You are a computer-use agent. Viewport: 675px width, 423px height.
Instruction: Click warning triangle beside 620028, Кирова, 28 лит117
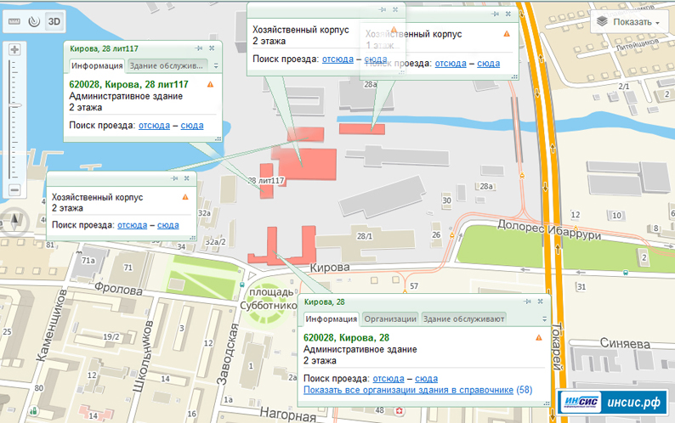[x=210, y=84]
